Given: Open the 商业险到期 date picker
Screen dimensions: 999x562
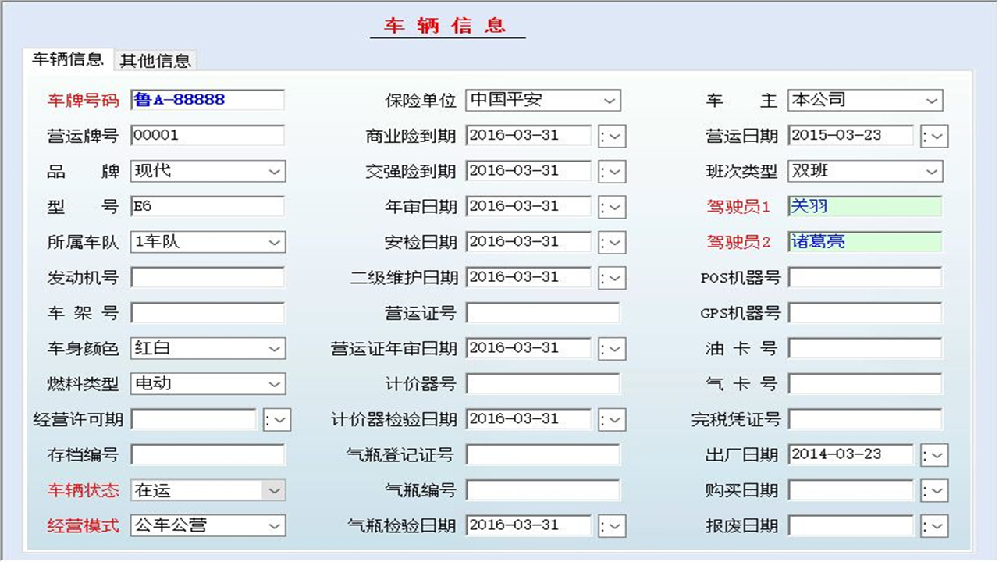Looking at the screenshot, I should (x=613, y=136).
